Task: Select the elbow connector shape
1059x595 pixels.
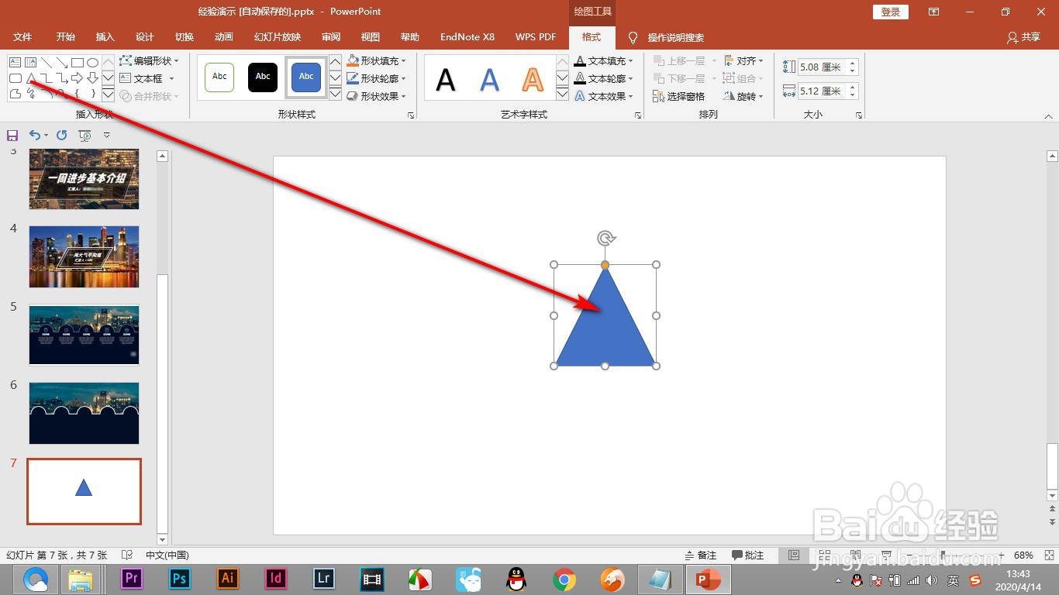Action: 47,78
